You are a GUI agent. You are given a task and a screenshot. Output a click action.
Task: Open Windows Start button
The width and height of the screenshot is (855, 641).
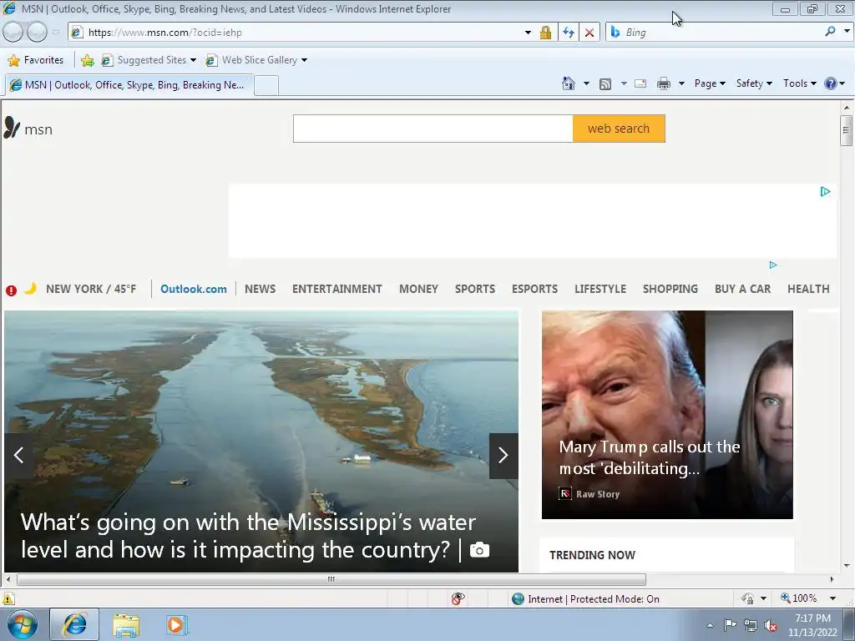point(23,624)
